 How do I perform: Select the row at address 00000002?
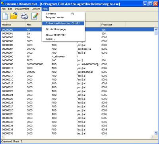pyautogui.click(x=78, y=37)
